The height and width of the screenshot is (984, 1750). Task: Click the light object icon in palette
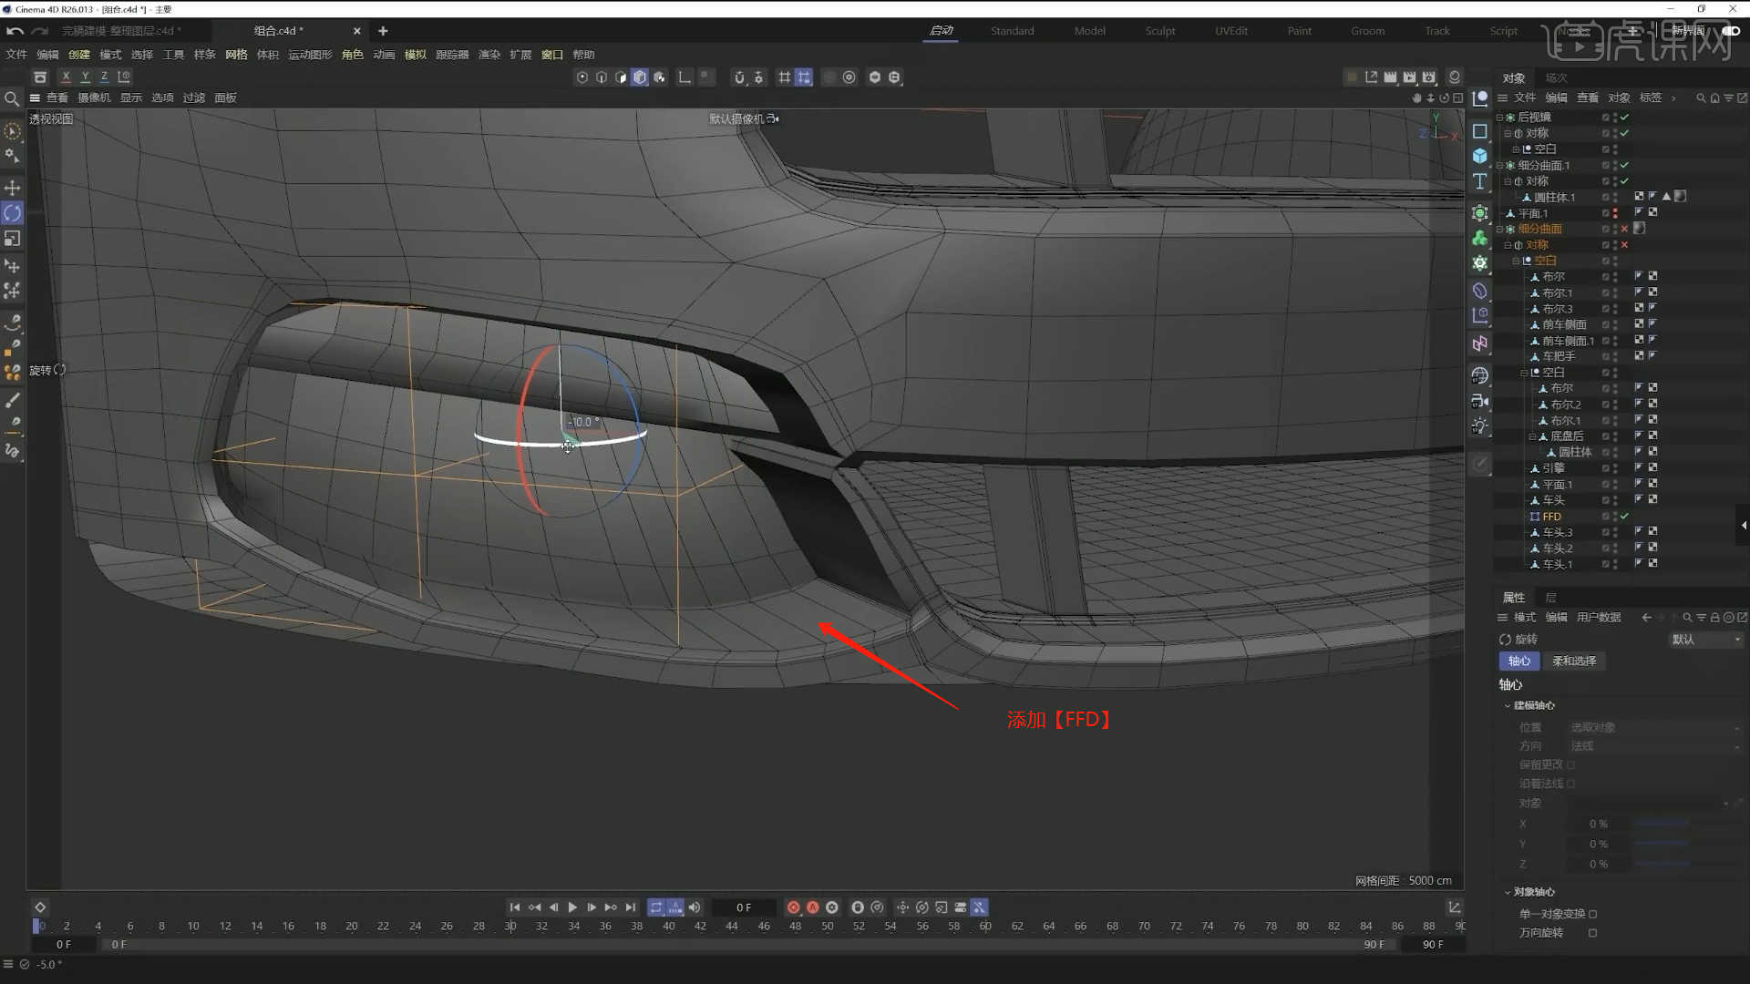pos(1480,426)
